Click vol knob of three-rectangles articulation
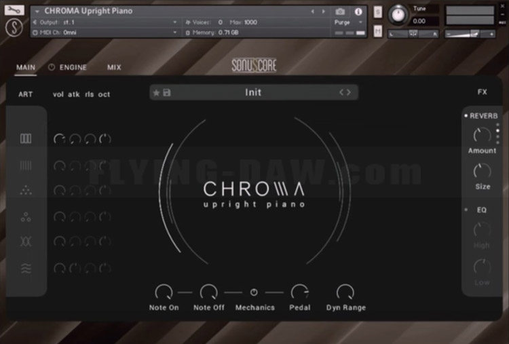The image size is (509, 344). coord(60,139)
